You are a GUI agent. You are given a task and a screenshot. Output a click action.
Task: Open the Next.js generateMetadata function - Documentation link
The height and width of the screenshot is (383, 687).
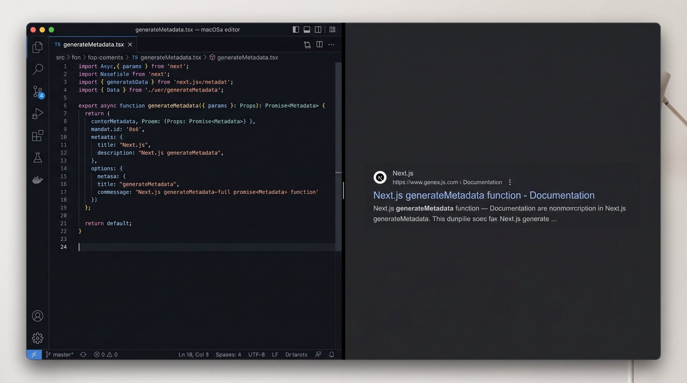coord(484,196)
